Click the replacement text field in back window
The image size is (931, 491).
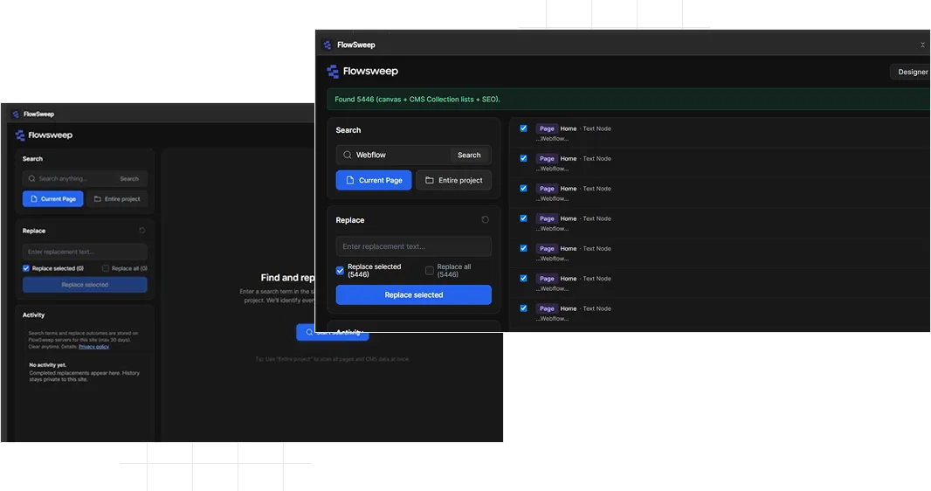(x=85, y=252)
